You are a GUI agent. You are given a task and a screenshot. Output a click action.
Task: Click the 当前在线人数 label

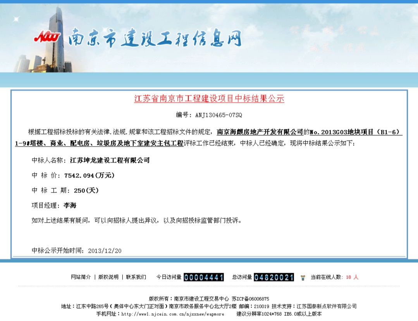pos(327,277)
